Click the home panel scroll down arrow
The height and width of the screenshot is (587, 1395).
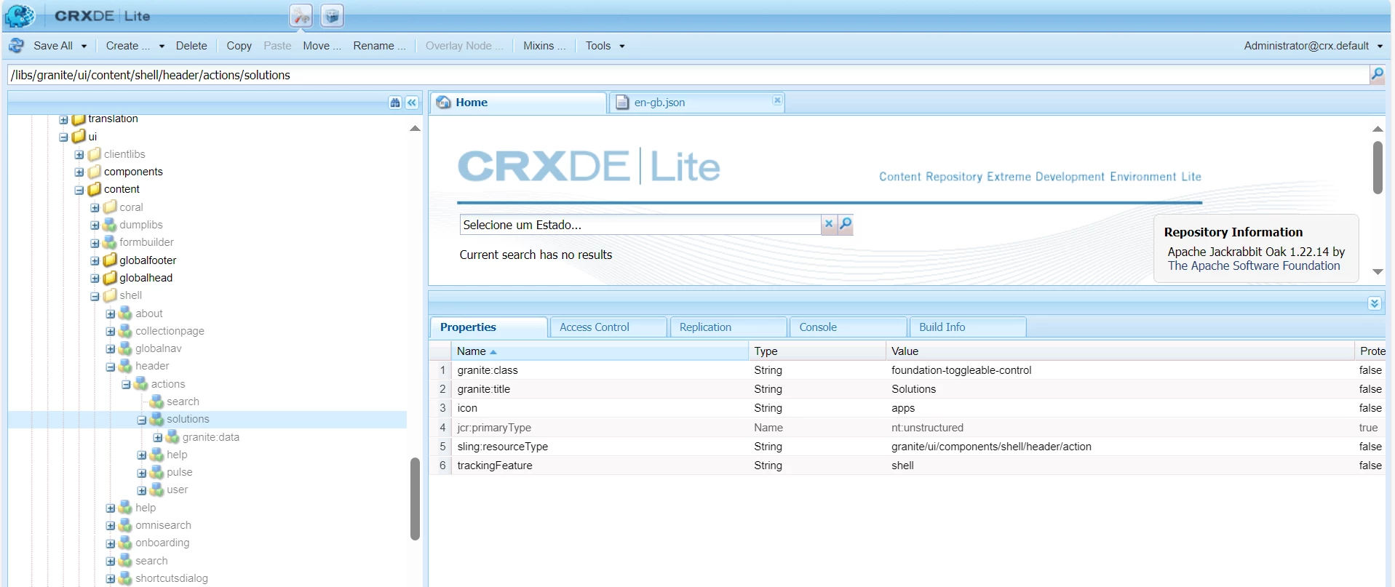(1378, 271)
